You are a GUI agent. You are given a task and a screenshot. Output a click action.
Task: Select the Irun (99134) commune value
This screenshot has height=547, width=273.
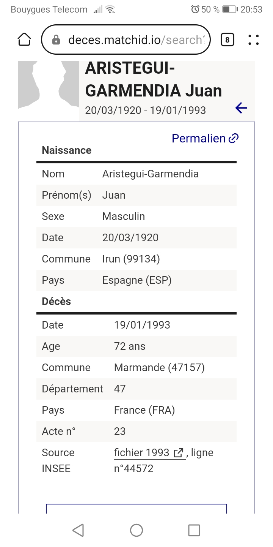click(x=131, y=259)
